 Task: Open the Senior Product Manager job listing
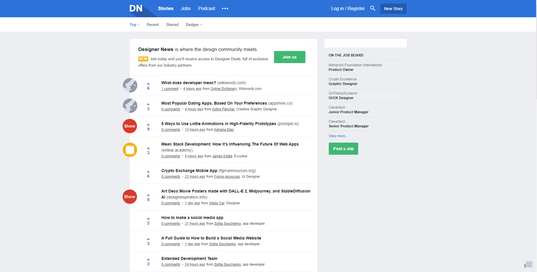(x=349, y=126)
